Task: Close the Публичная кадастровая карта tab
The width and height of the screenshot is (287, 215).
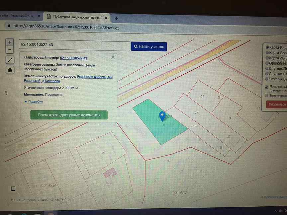Action: click(106, 18)
